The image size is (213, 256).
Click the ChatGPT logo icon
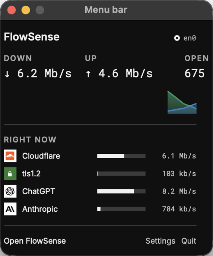[x=10, y=191]
